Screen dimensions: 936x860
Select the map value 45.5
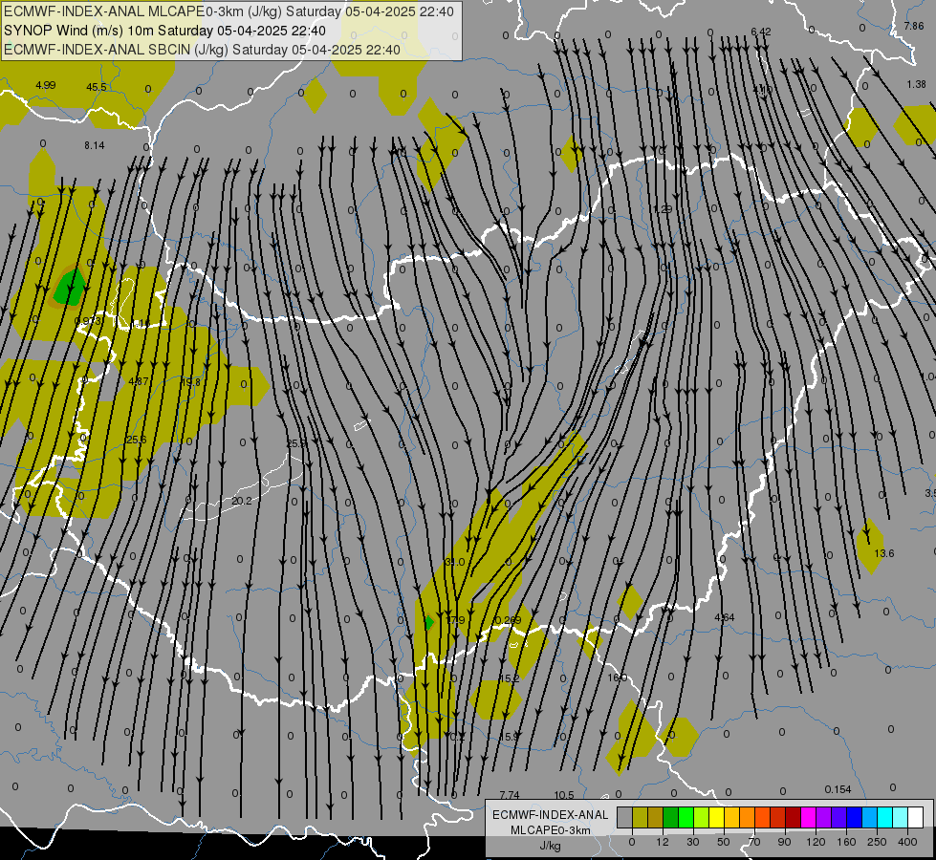pyautogui.click(x=97, y=87)
